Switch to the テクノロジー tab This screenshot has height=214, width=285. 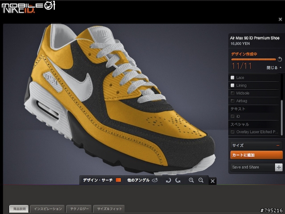79,209
